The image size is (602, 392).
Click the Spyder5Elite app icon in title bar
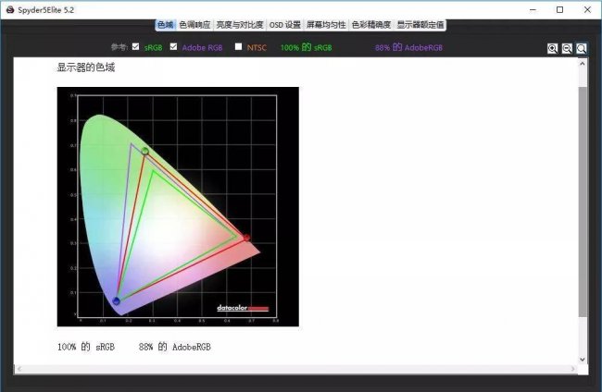(x=10, y=9)
